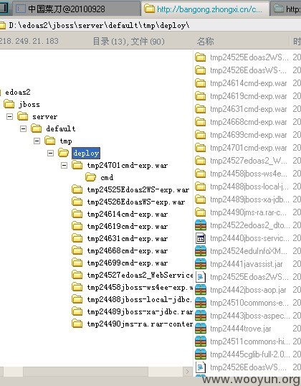Select tmp24619cmd-exp.war in the tree
The height and width of the screenshot is (386, 301).
128,226
